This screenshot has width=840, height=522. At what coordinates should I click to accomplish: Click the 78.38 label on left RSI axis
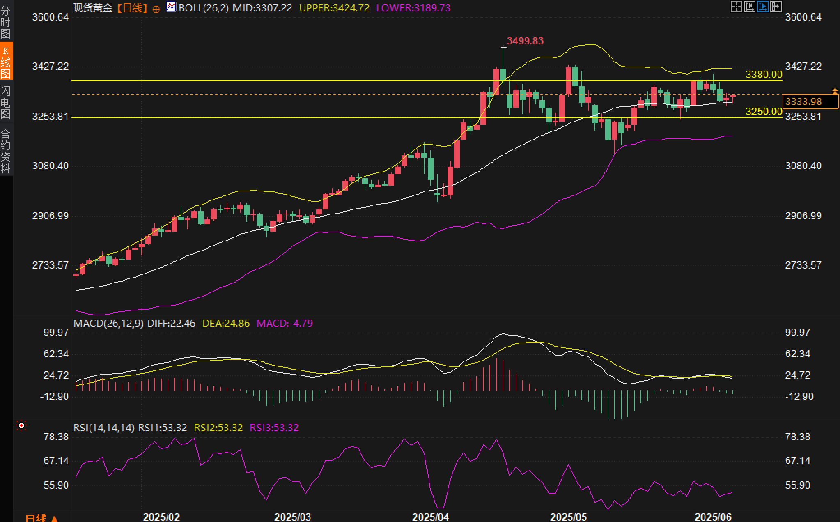[56, 437]
